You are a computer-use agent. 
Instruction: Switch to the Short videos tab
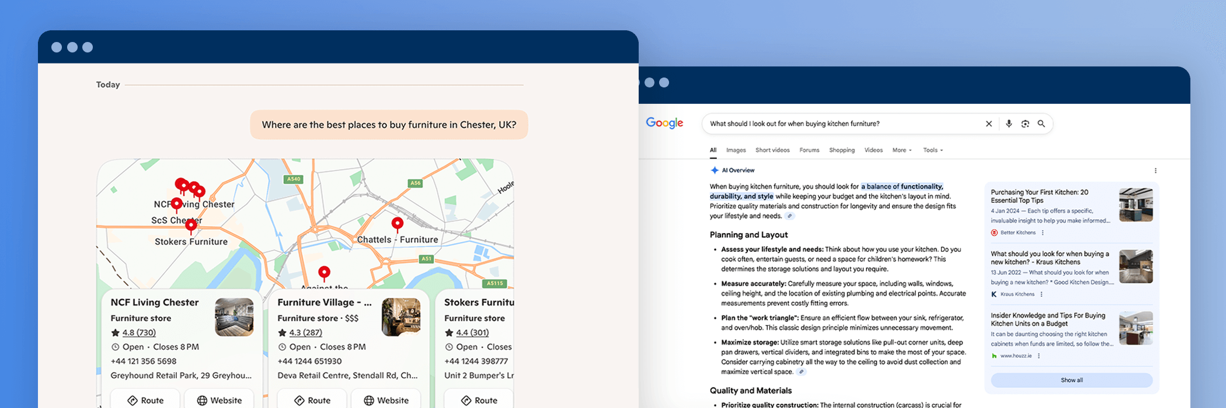click(x=772, y=150)
